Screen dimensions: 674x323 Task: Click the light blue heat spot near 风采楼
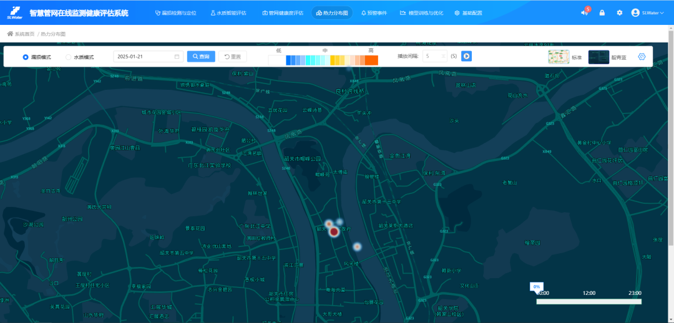[x=357, y=246]
